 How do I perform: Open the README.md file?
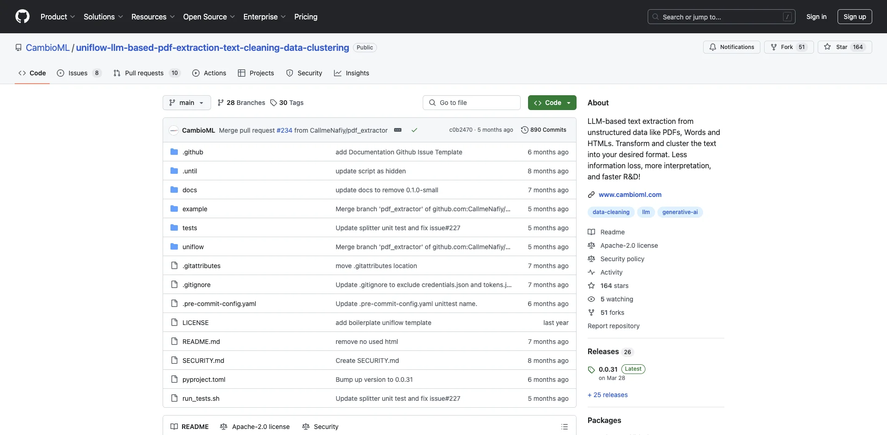click(201, 342)
